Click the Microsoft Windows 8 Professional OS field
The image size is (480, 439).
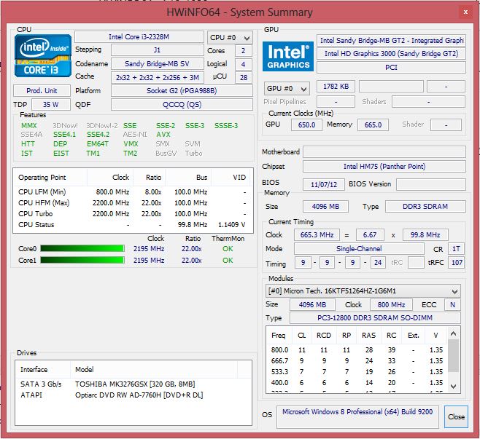click(x=357, y=417)
